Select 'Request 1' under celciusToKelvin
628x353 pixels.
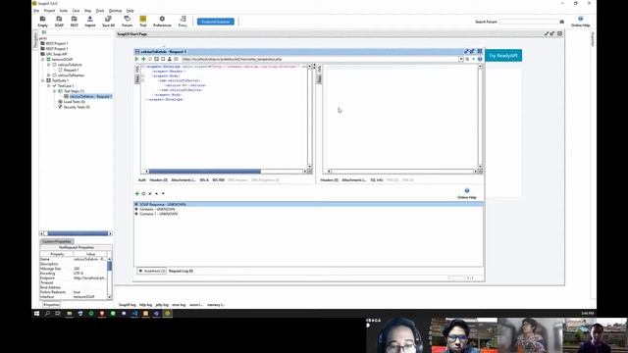72,70
